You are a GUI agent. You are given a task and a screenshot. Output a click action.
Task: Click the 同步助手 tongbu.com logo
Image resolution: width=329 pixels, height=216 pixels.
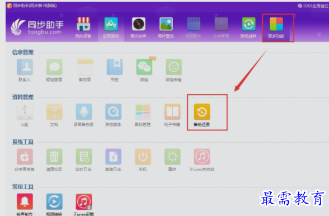(x=37, y=27)
